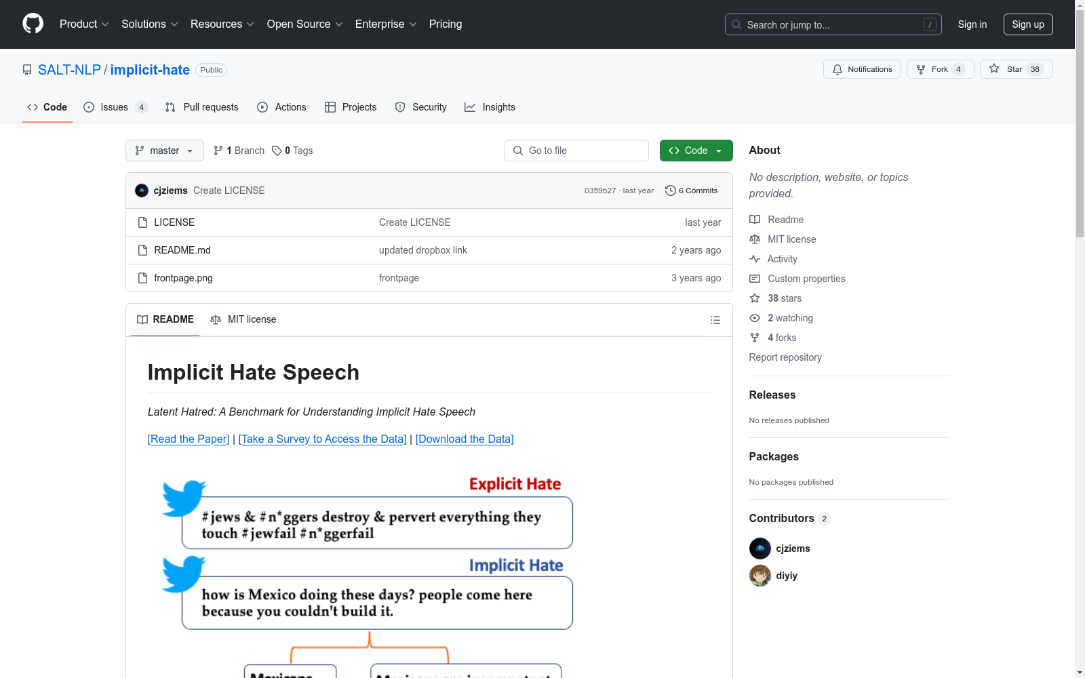Screen dimensions: 1085x678
Task: Click the pulse icon beside Activity
Action: click(755, 259)
